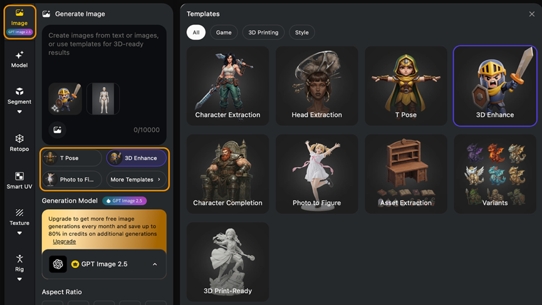Screen dimensions: 542x305
Task: Expand the arrow below Segment
Action: (x=19, y=112)
